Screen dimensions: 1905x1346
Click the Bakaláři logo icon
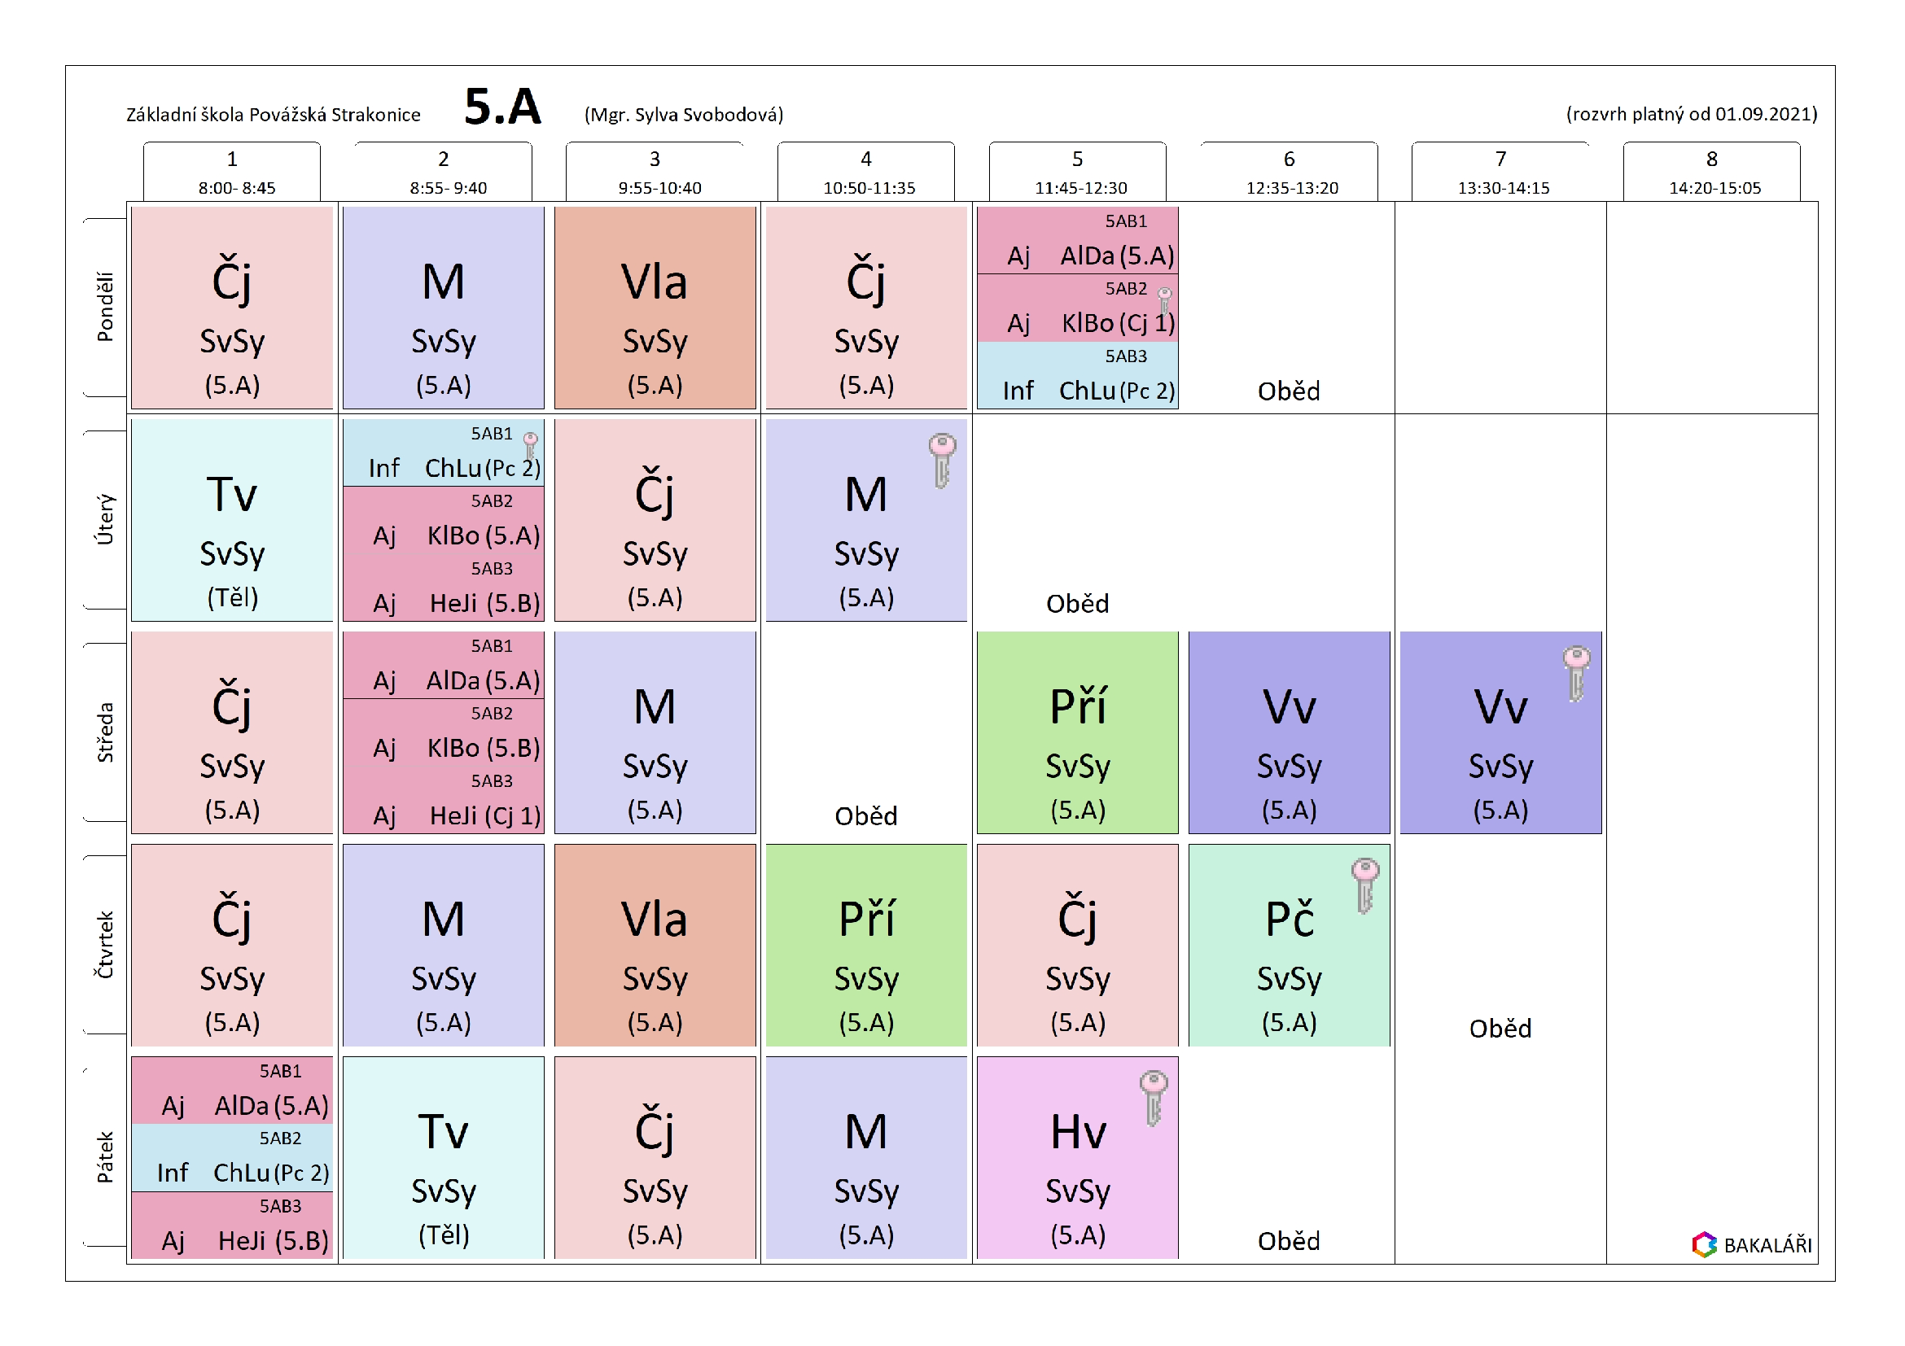1704,1244
